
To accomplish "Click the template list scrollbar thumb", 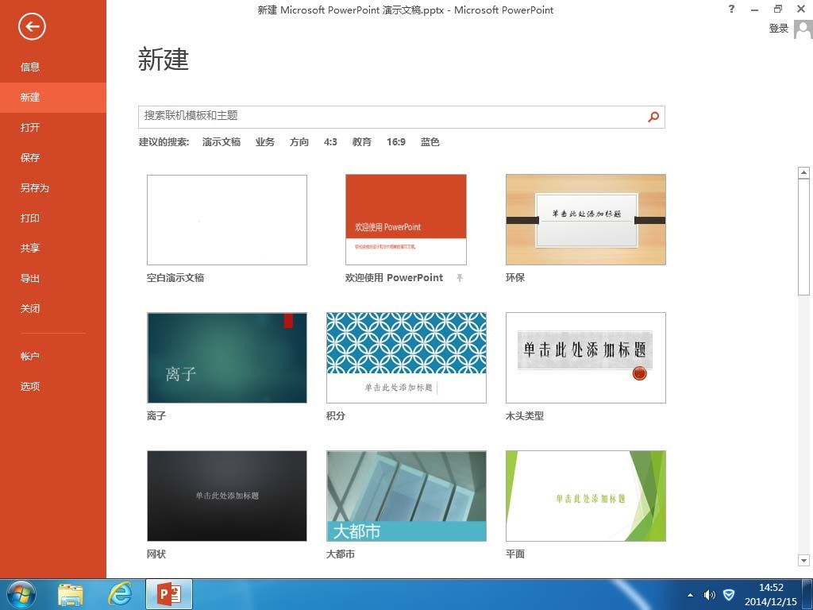I will (803, 237).
